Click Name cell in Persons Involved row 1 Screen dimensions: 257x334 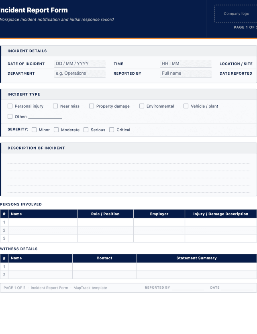[43, 222]
